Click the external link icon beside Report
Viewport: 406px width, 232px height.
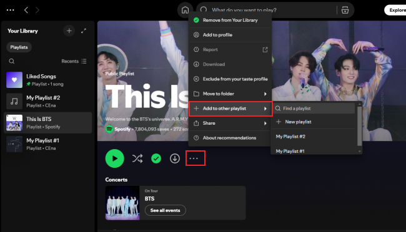tap(265, 50)
